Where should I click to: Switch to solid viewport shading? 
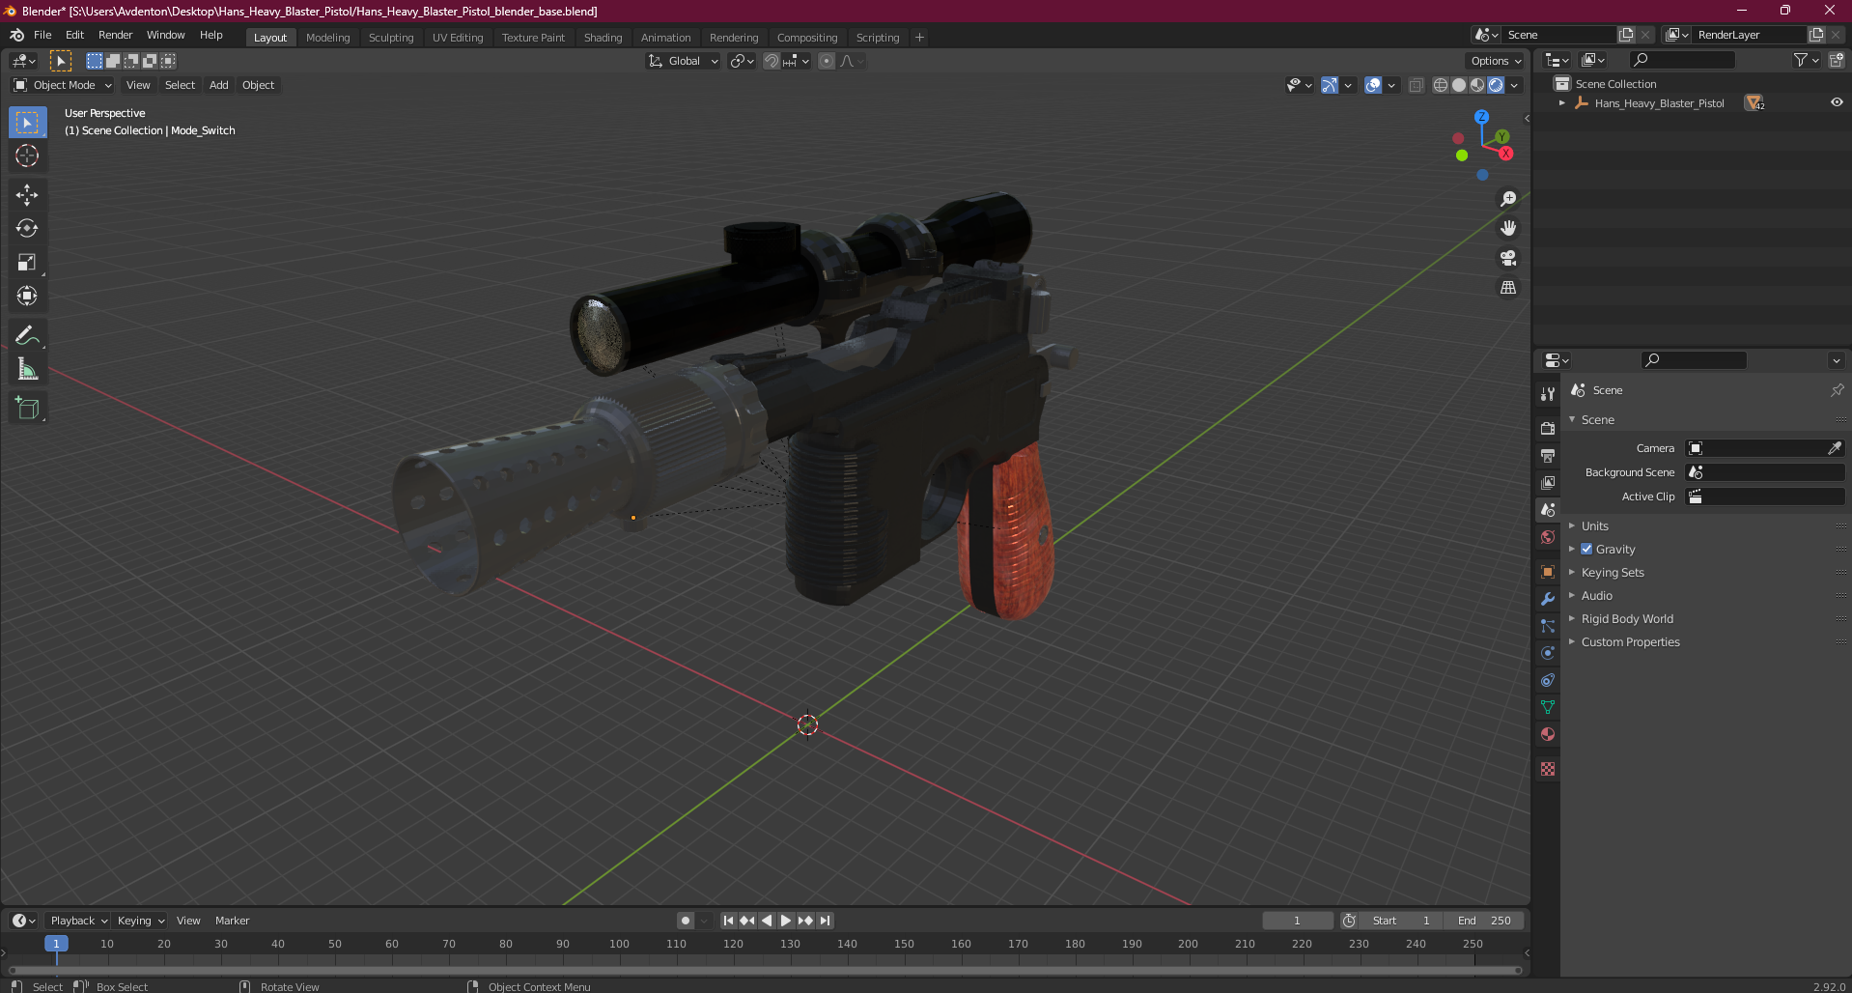(1459, 85)
